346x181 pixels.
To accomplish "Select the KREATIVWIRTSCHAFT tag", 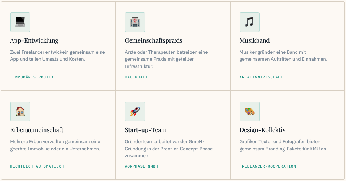I will tap(262, 77).
